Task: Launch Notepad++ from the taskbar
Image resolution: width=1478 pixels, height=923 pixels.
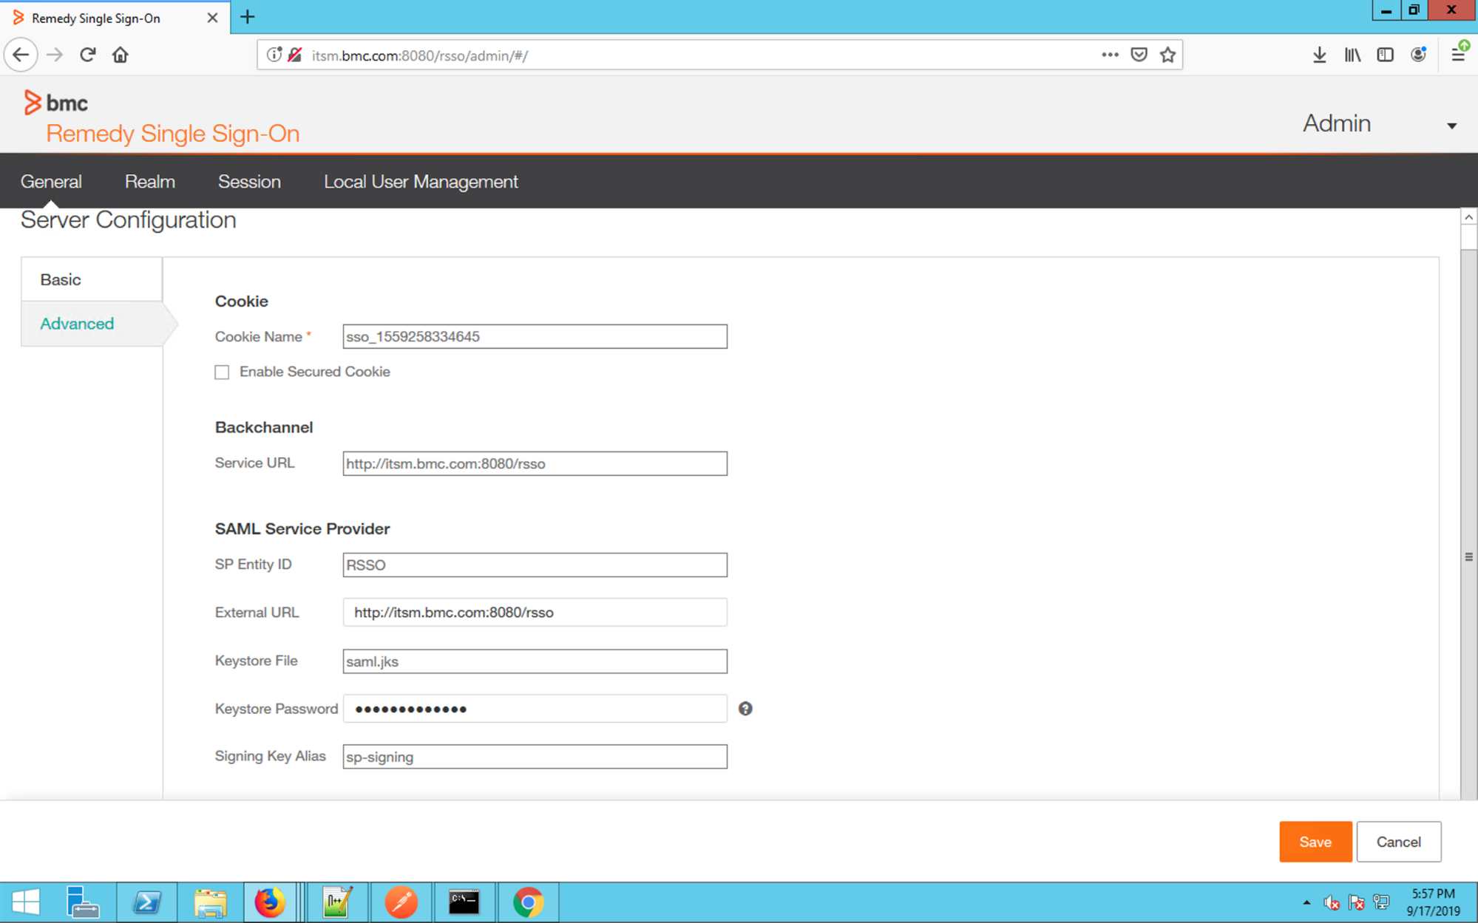Action: click(336, 902)
